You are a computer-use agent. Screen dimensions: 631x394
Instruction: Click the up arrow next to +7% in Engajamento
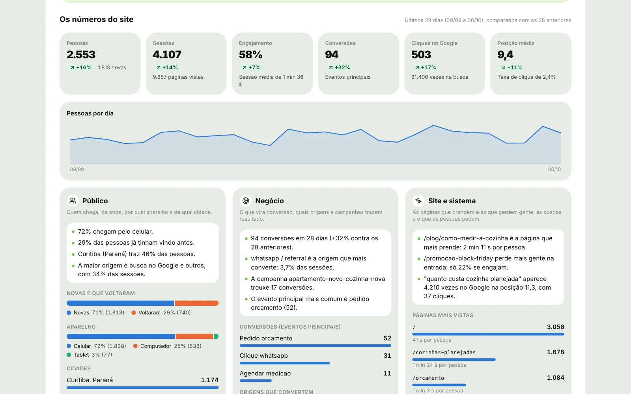245,68
